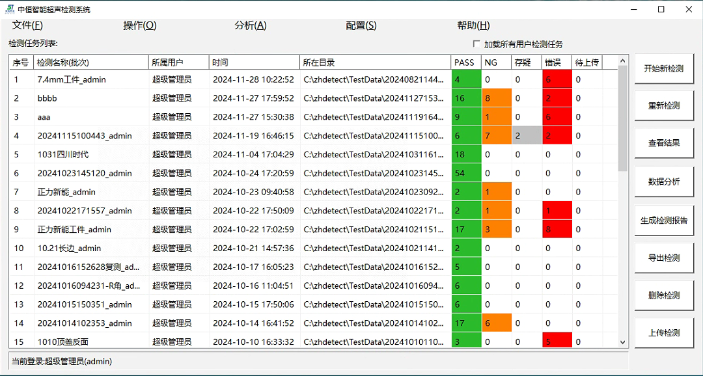The image size is (703, 376).
Task: Select task 1031四川时代
Action: click(313, 155)
